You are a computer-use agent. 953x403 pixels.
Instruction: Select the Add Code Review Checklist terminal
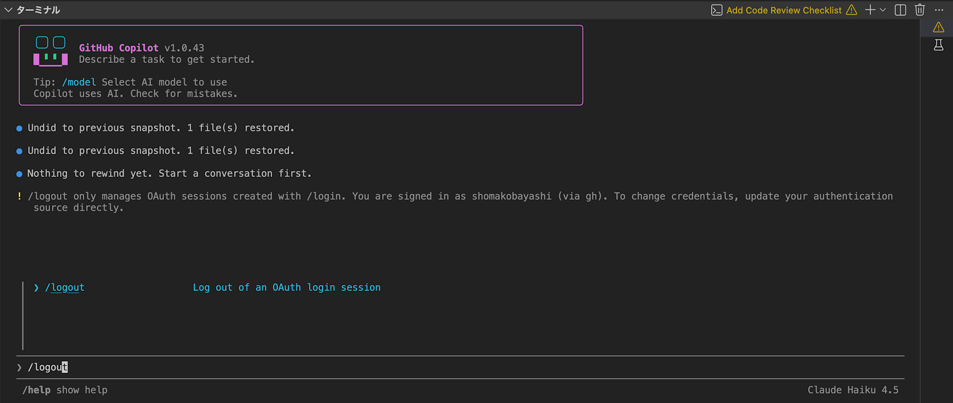784,10
